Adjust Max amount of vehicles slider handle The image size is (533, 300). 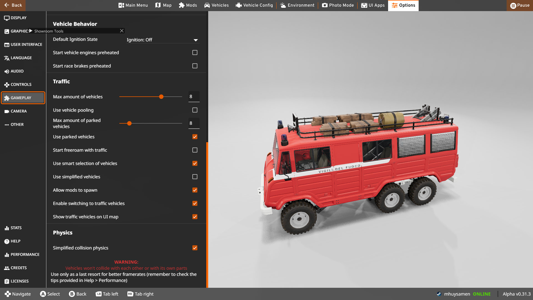coord(161,97)
